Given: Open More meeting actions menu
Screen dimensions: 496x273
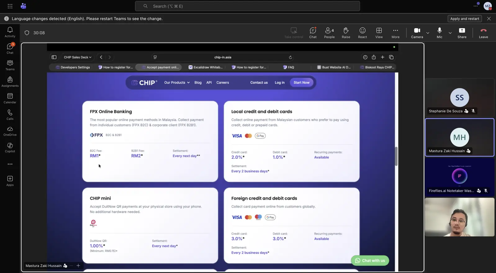Looking at the screenshot, I should click(395, 33).
